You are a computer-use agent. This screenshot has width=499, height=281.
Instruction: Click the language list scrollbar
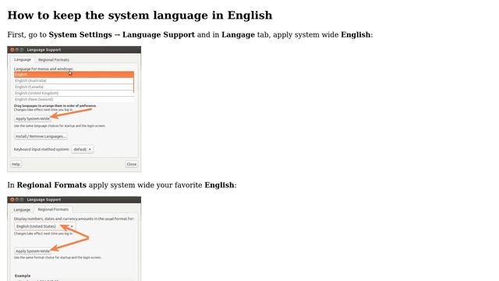(133, 82)
